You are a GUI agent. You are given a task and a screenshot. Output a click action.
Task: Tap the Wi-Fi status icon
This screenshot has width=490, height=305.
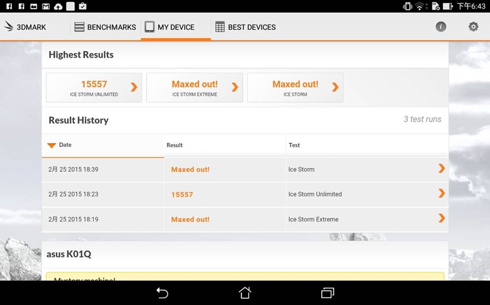(x=419, y=6)
